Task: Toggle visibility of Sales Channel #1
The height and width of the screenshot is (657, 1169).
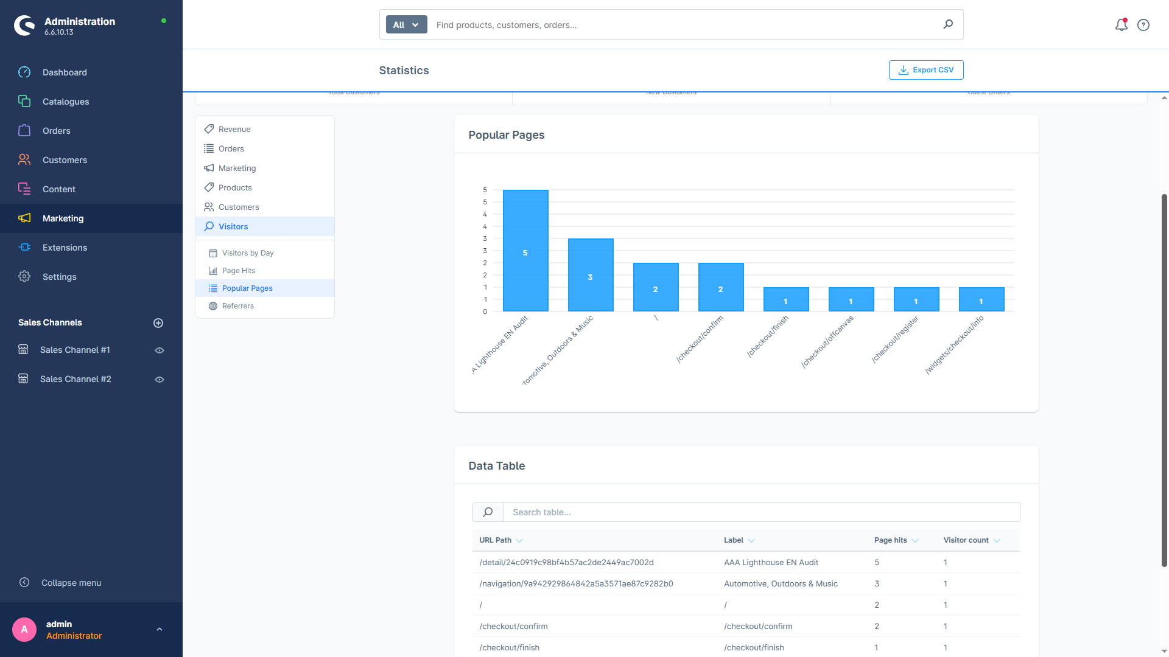Action: 159,350
